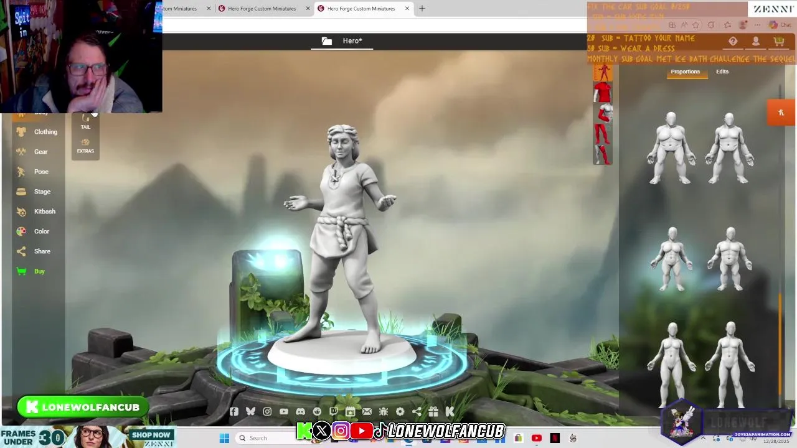This screenshot has height=448, width=797.
Task: Open the calendar events icon
Action: tap(350, 411)
